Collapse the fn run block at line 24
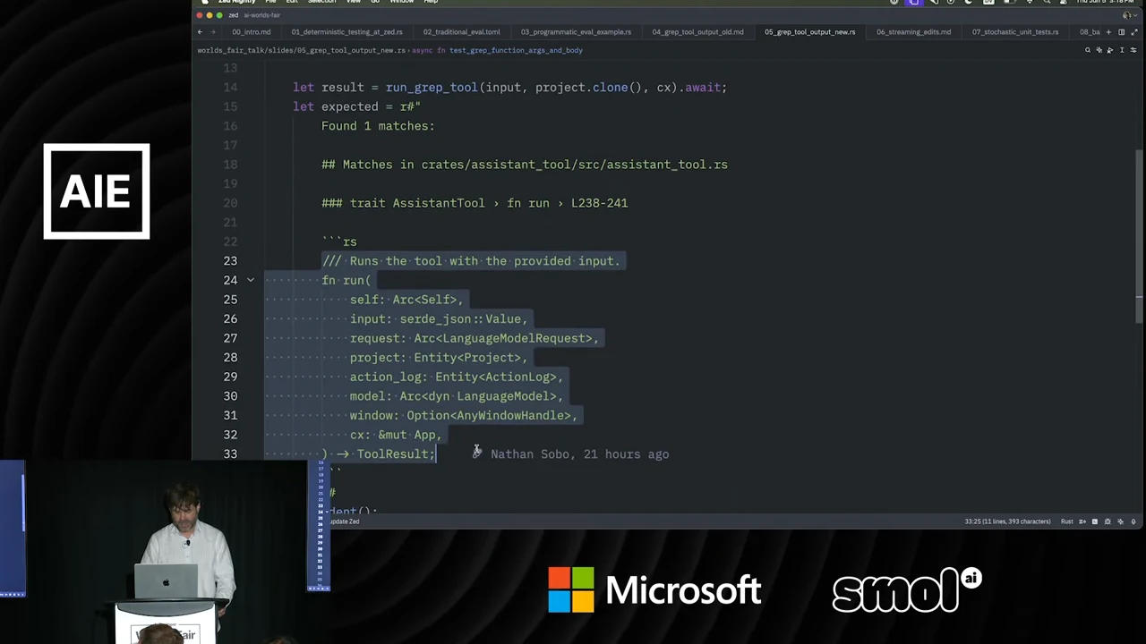Screen dimensions: 1146x644 pos(251,280)
